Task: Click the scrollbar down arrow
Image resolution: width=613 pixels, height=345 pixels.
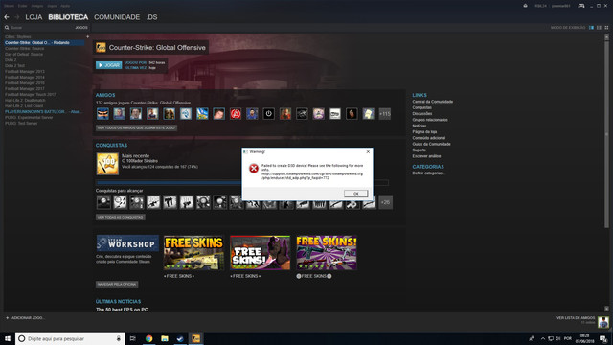Action: 606,309
